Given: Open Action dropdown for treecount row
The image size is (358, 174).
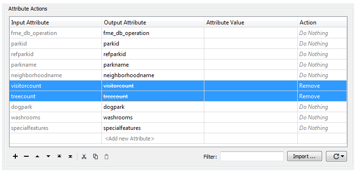Looking at the screenshot, I should point(322,96).
